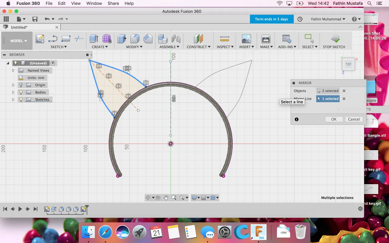Open the File menu in menu bar
The image size is (389, 243).
[x=49, y=3]
